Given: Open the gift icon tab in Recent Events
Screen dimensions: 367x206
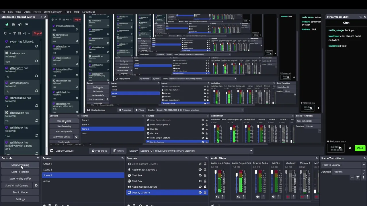Looking at the screenshot, I should (13, 24).
